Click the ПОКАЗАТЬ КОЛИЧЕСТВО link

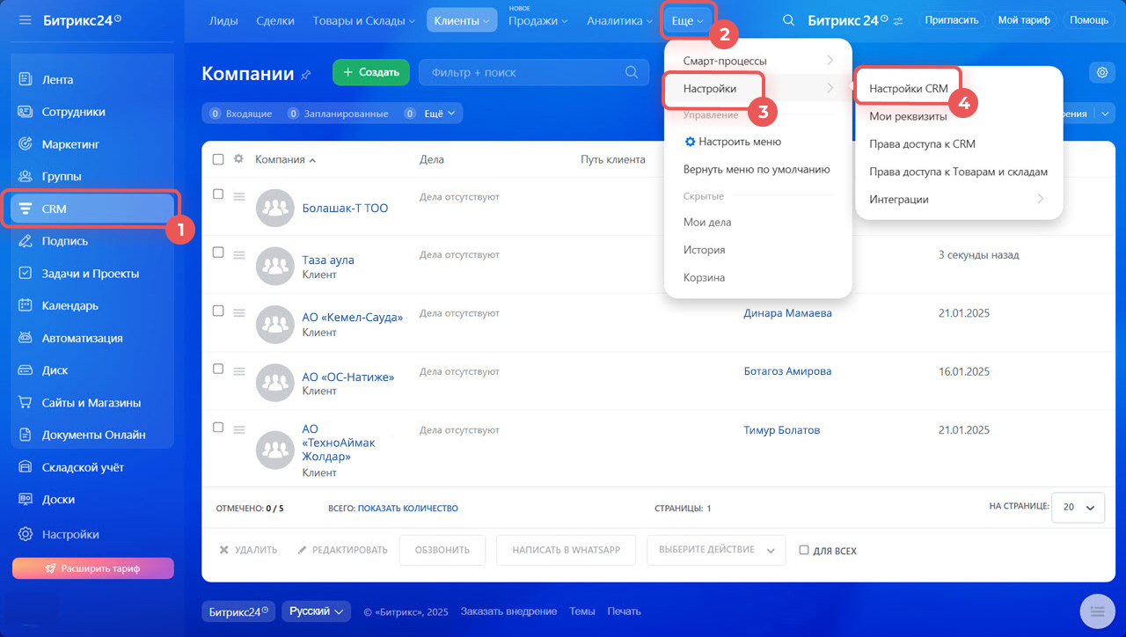407,509
